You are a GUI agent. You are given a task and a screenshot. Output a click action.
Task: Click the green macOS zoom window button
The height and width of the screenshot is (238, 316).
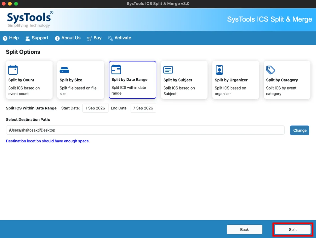[16, 4]
